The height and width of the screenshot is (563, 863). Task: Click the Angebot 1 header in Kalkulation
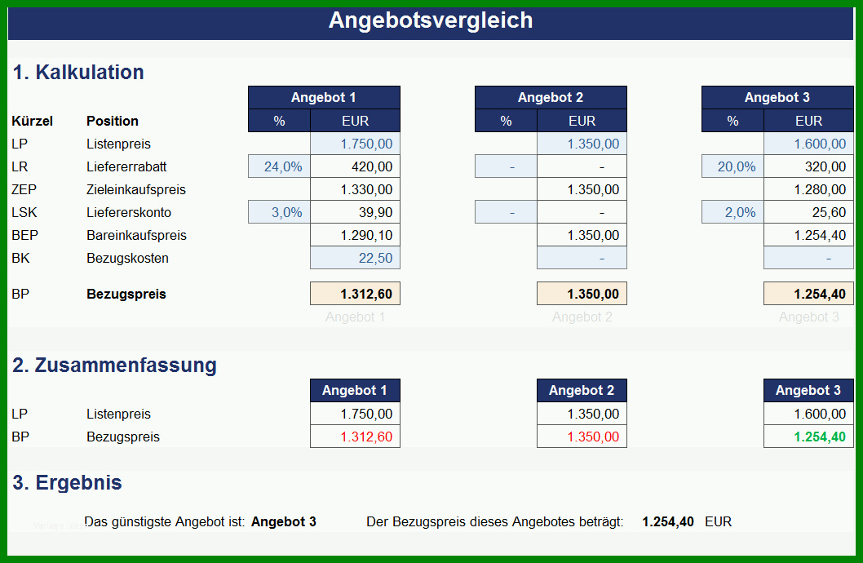[324, 97]
